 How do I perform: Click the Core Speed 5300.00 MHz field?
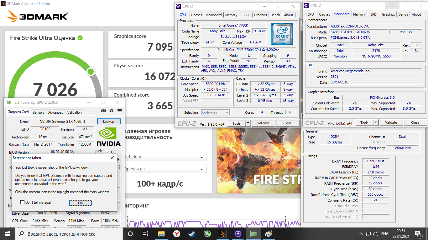pyautogui.click(x=216, y=84)
